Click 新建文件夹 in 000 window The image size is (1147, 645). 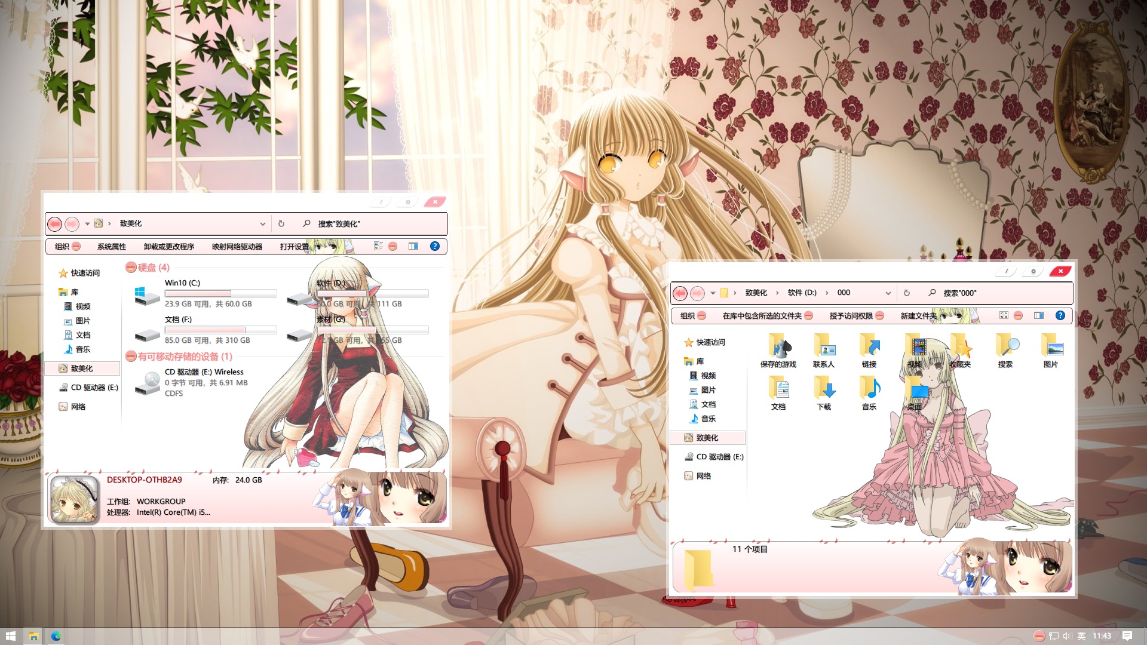point(919,315)
